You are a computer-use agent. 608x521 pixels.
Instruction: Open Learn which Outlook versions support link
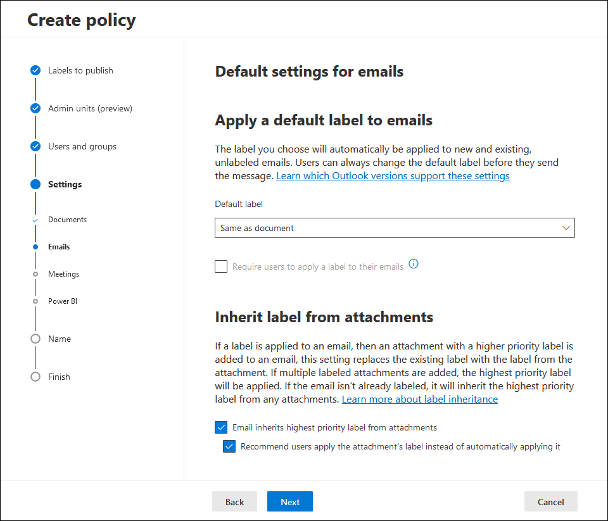click(x=393, y=176)
